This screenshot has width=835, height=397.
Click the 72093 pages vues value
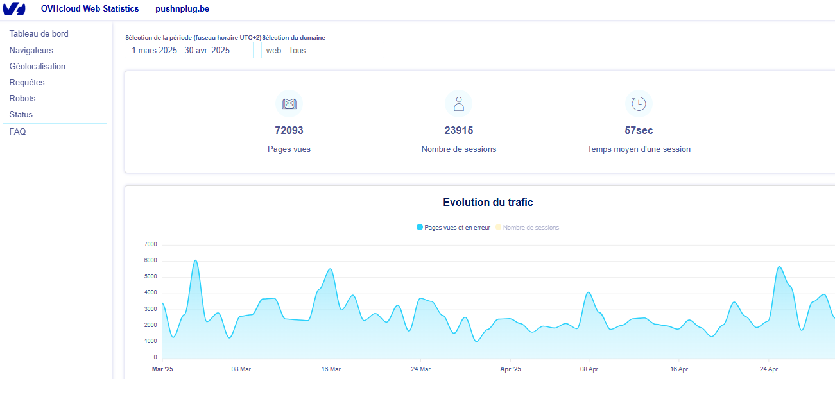tap(289, 131)
